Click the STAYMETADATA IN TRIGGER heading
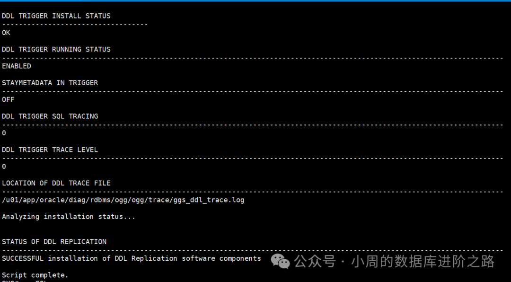 tap(50, 83)
